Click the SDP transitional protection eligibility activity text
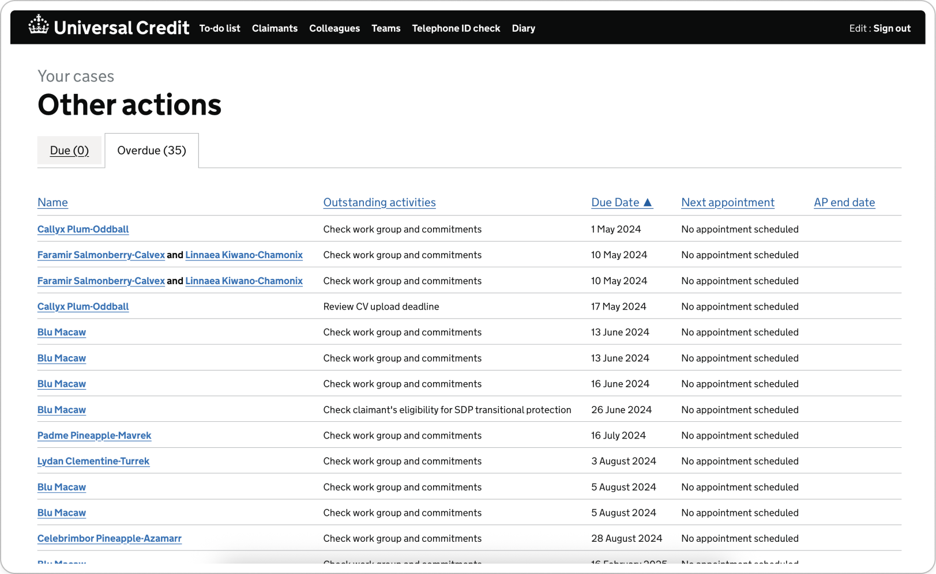 pos(448,410)
